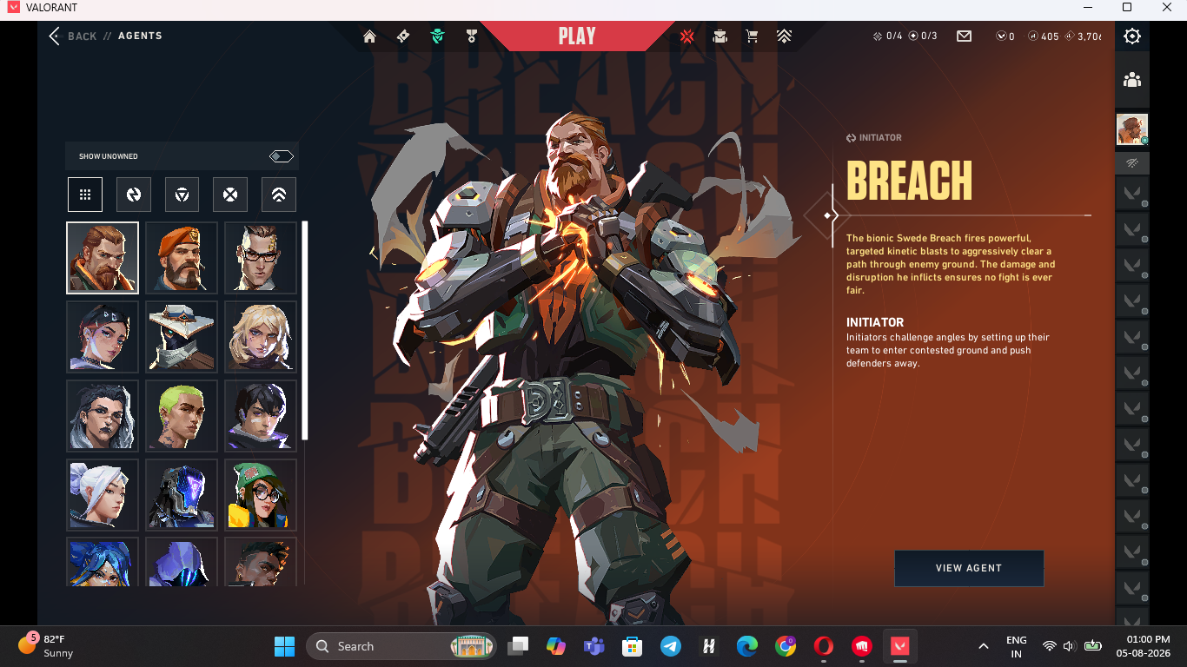Open Microsoft Teams from the taskbar
Screen dimensions: 1187x667
[x=594, y=646]
